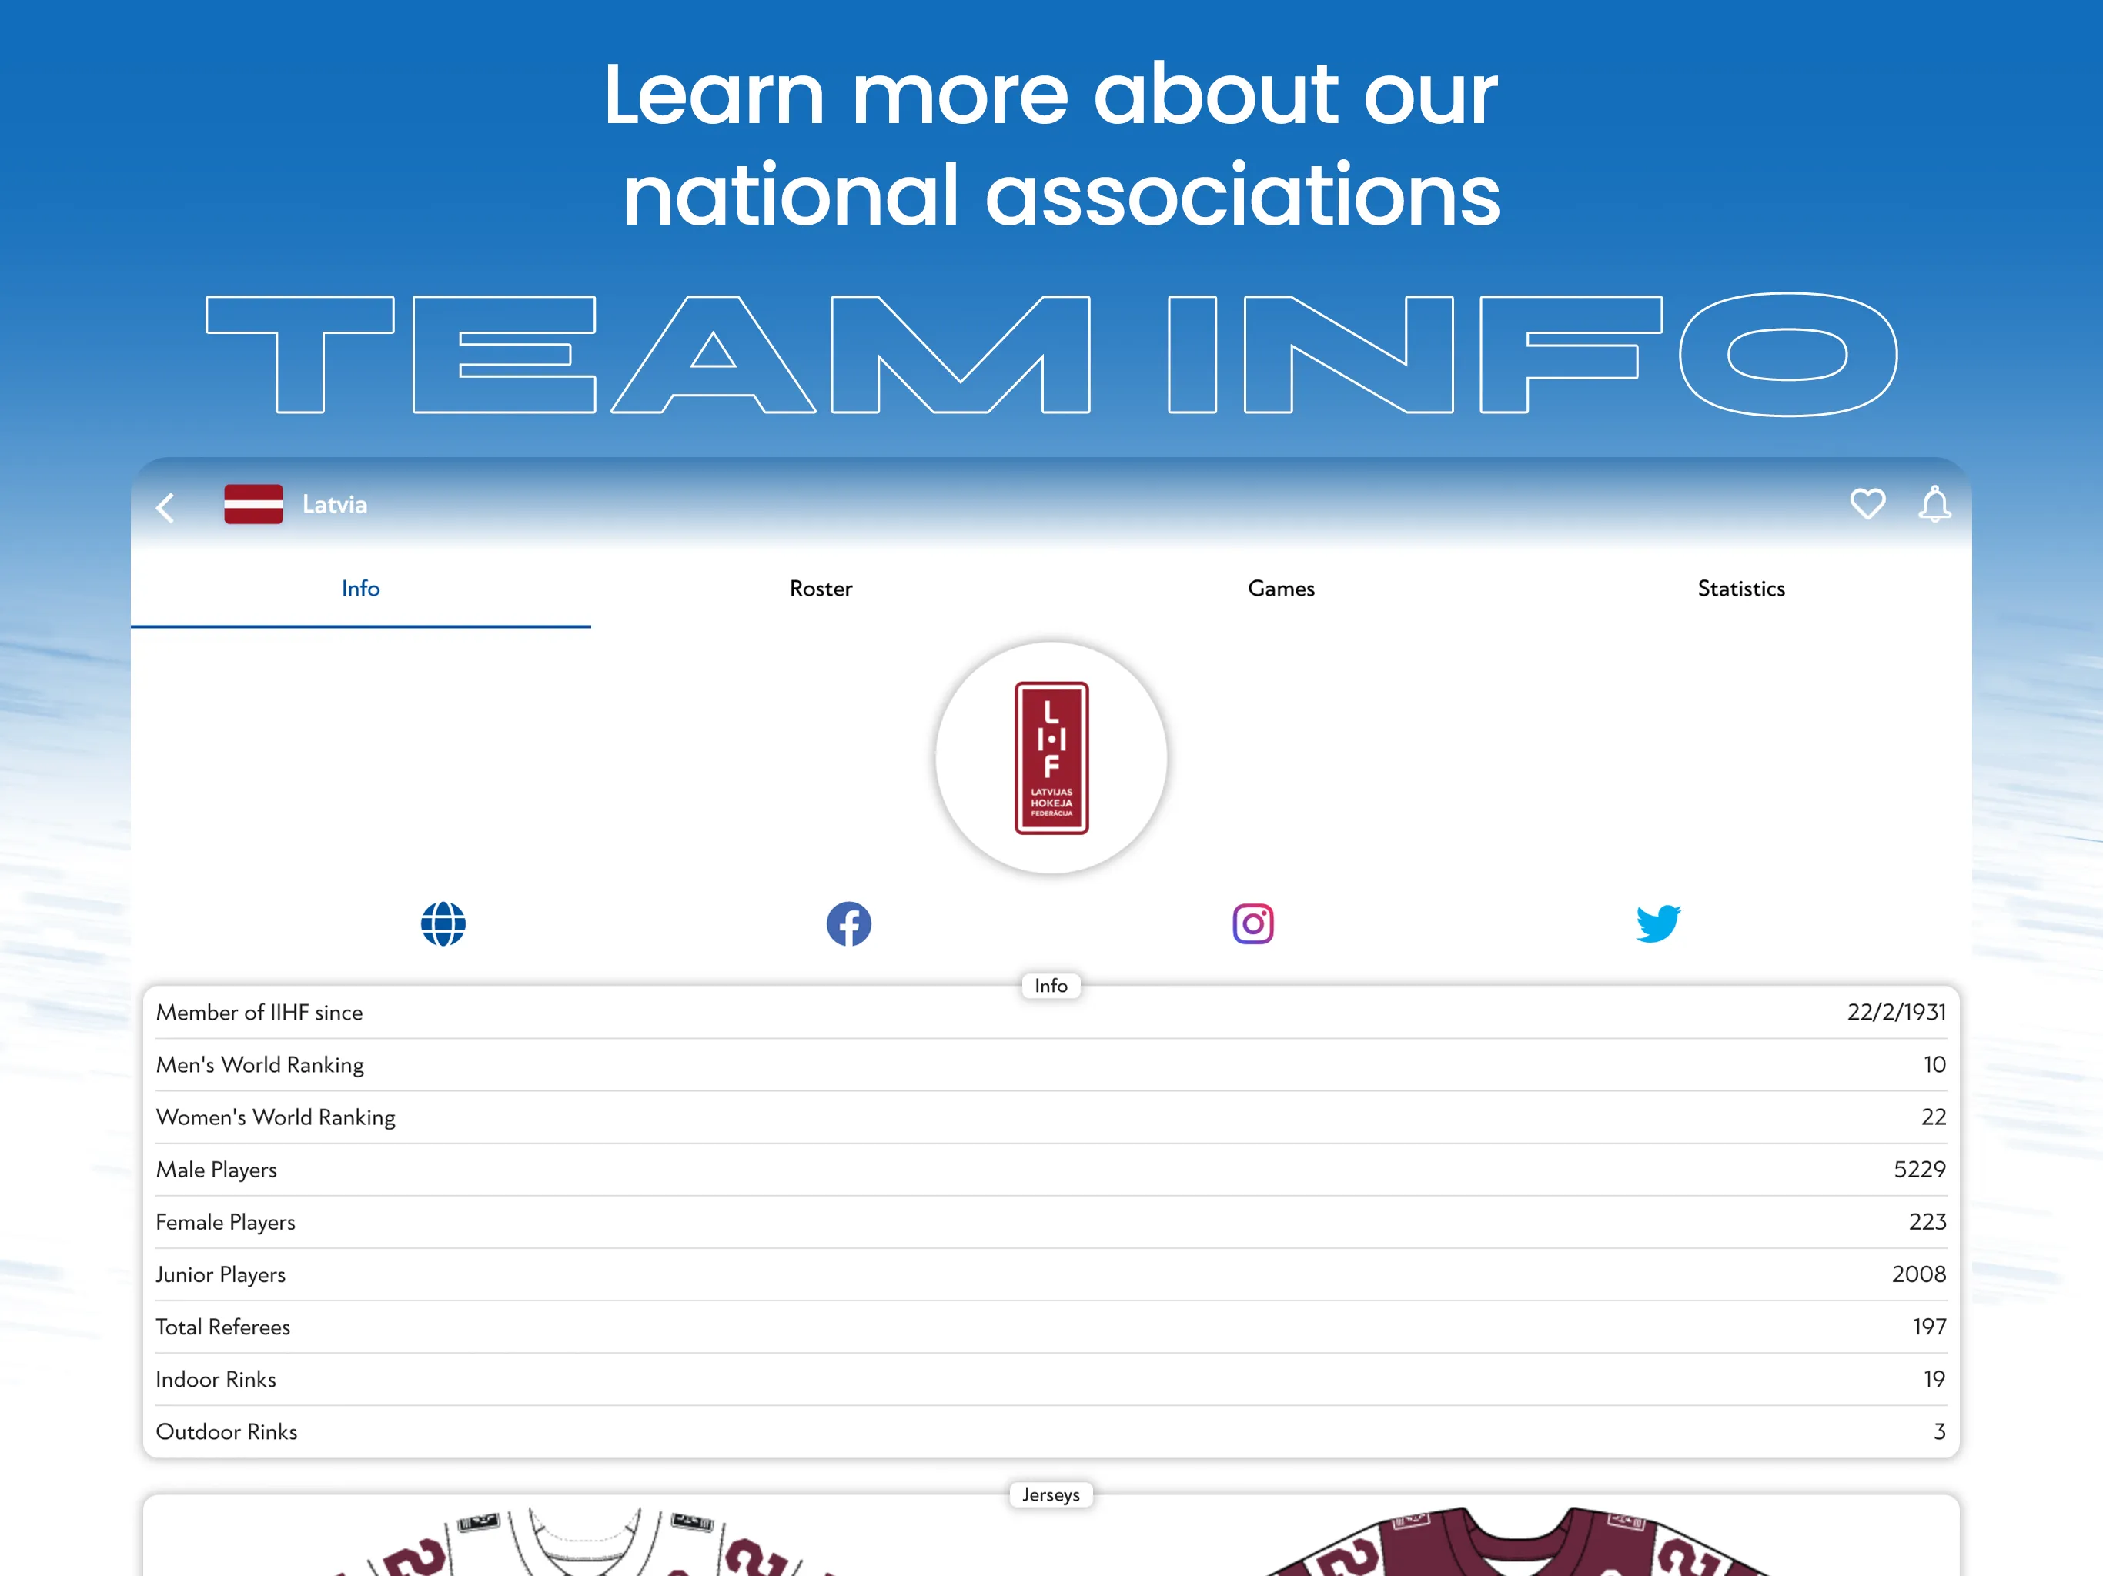
Task: Open Latvia hockey Twitter account
Action: point(1659,923)
